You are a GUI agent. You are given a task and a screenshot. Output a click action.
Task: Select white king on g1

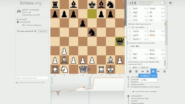pyautogui.click(x=110, y=69)
